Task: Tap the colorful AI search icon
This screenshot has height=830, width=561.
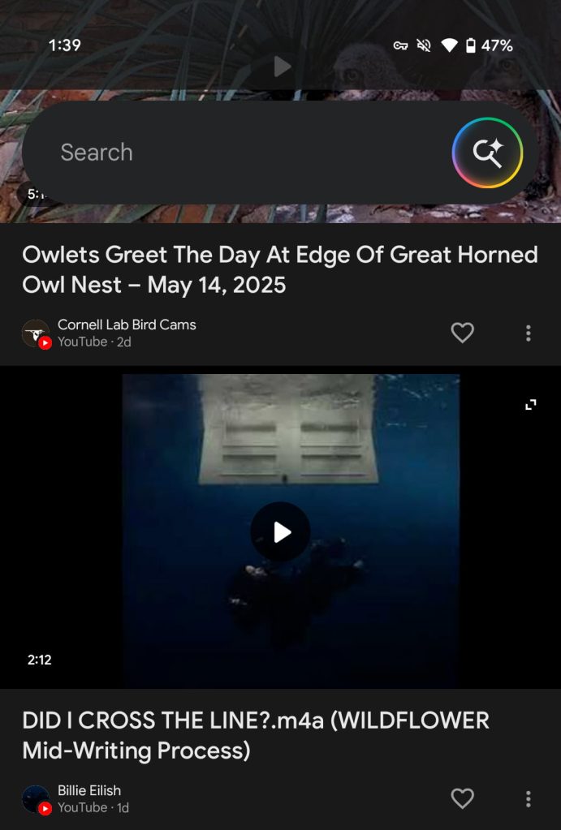Action: coord(487,153)
